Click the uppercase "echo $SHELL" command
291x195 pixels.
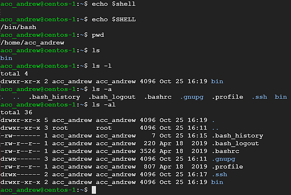(x=110, y=19)
